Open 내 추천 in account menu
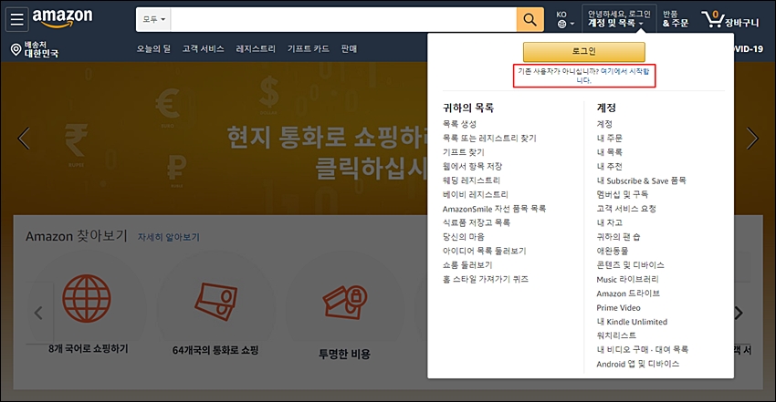This screenshot has width=776, height=402. (x=609, y=167)
